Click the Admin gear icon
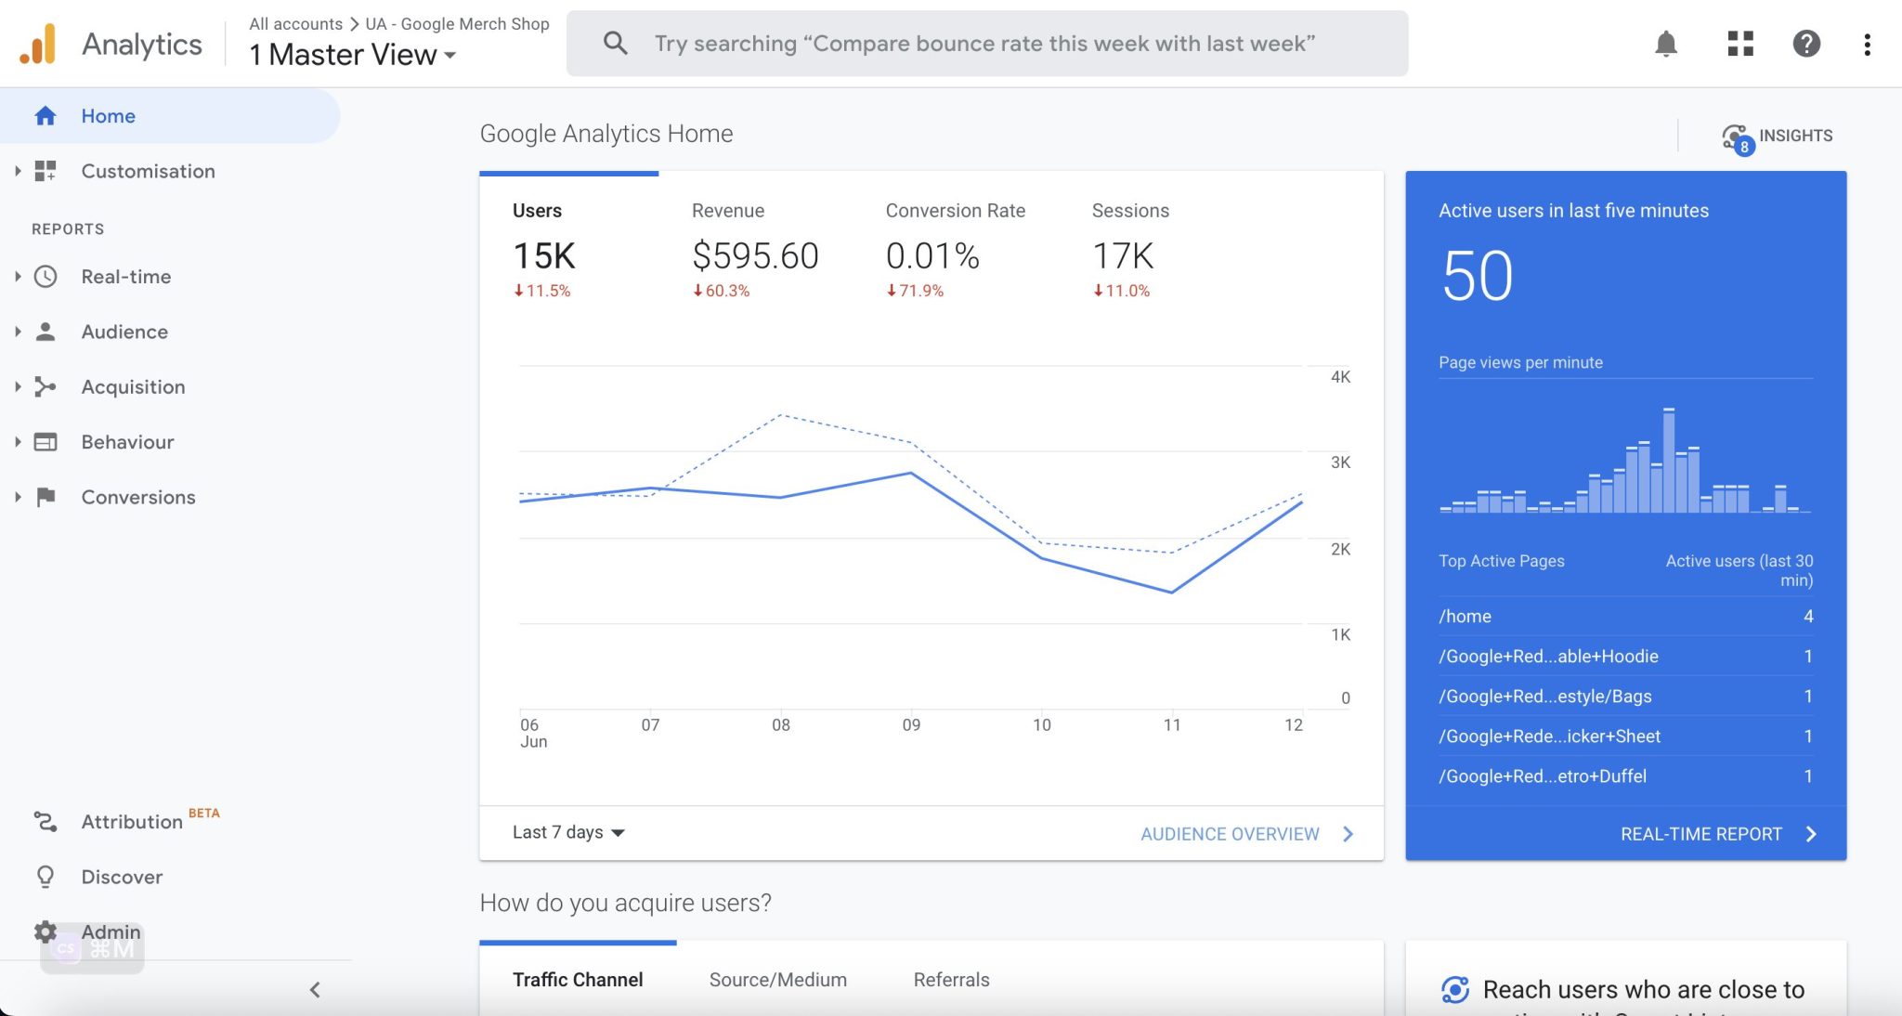 [x=46, y=931]
